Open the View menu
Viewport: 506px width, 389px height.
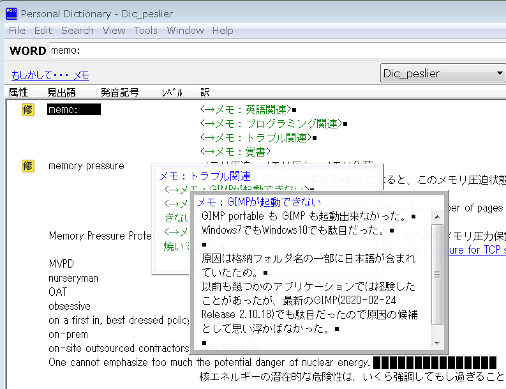point(114,31)
